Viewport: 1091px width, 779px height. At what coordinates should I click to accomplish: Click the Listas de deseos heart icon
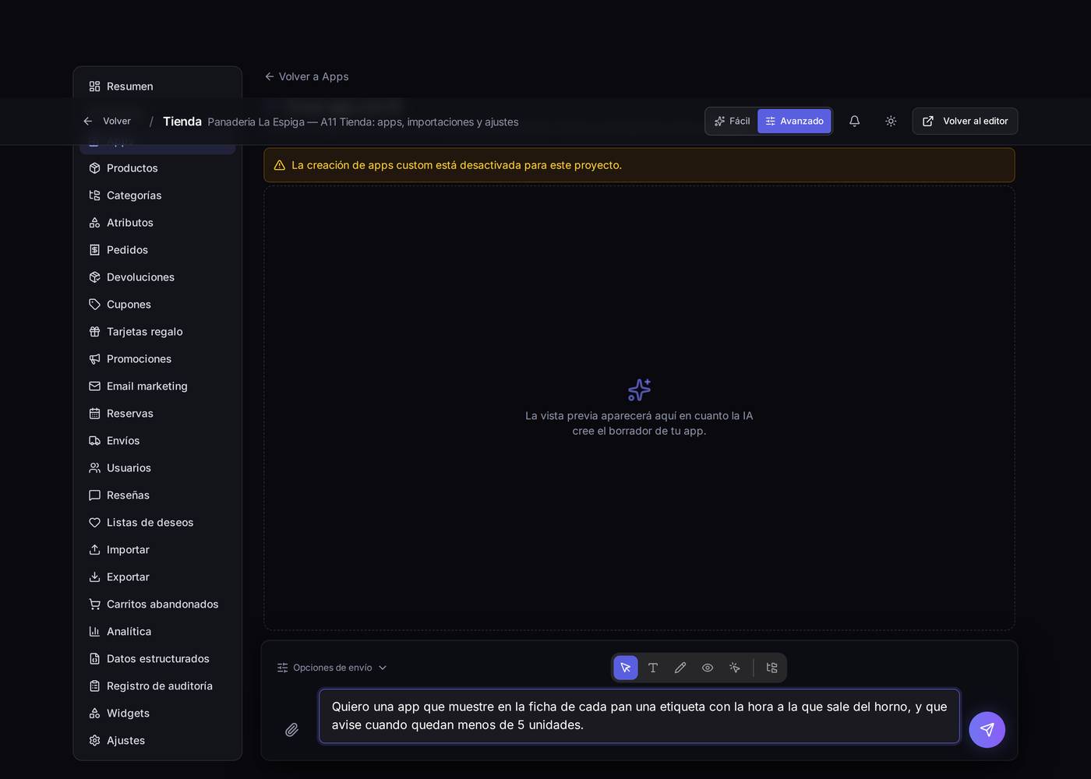(x=94, y=523)
